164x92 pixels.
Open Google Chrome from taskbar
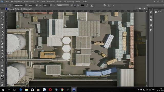(62, 90)
